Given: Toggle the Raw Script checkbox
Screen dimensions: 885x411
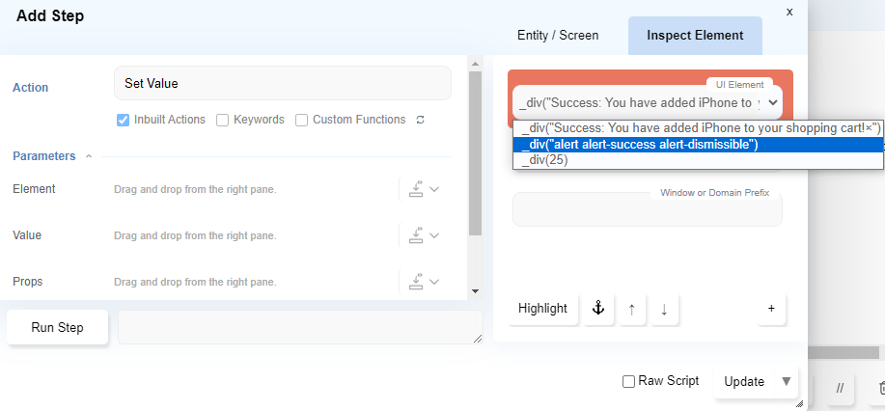Looking at the screenshot, I should pos(629,381).
